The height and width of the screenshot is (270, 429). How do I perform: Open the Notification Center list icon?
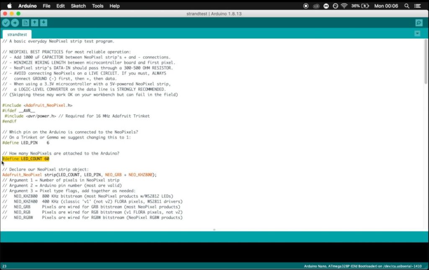pyautogui.click(x=418, y=6)
